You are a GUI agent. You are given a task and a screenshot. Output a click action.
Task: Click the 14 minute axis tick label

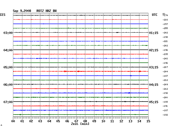pyautogui.click(x=139, y=121)
